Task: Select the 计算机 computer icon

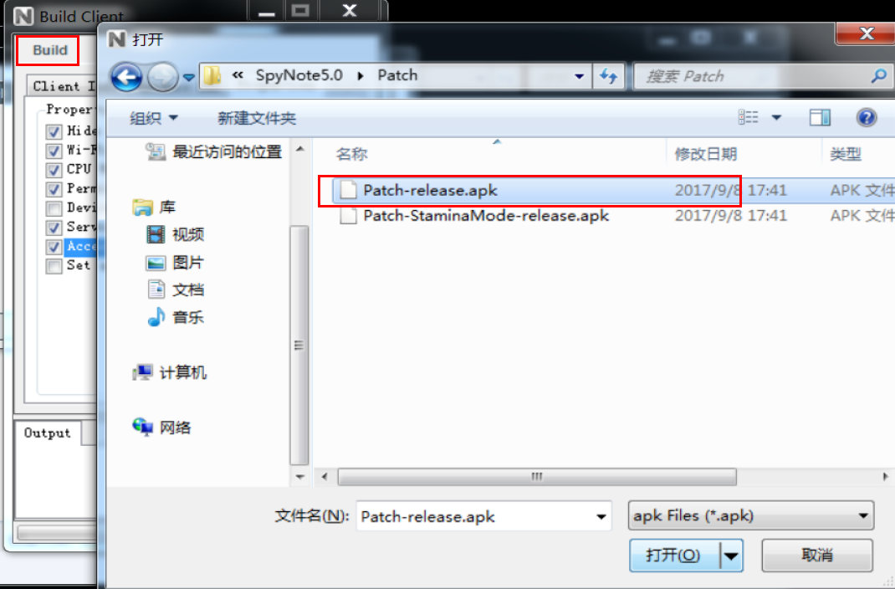Action: pyautogui.click(x=143, y=372)
